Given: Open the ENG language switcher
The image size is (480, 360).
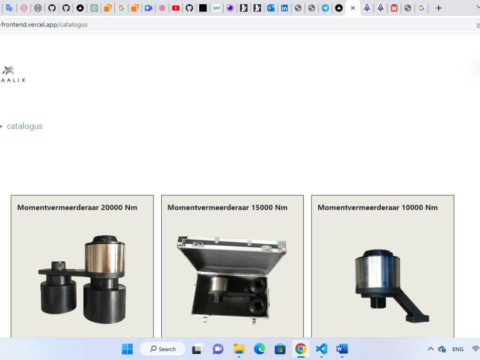Looking at the screenshot, I should coord(457,349).
